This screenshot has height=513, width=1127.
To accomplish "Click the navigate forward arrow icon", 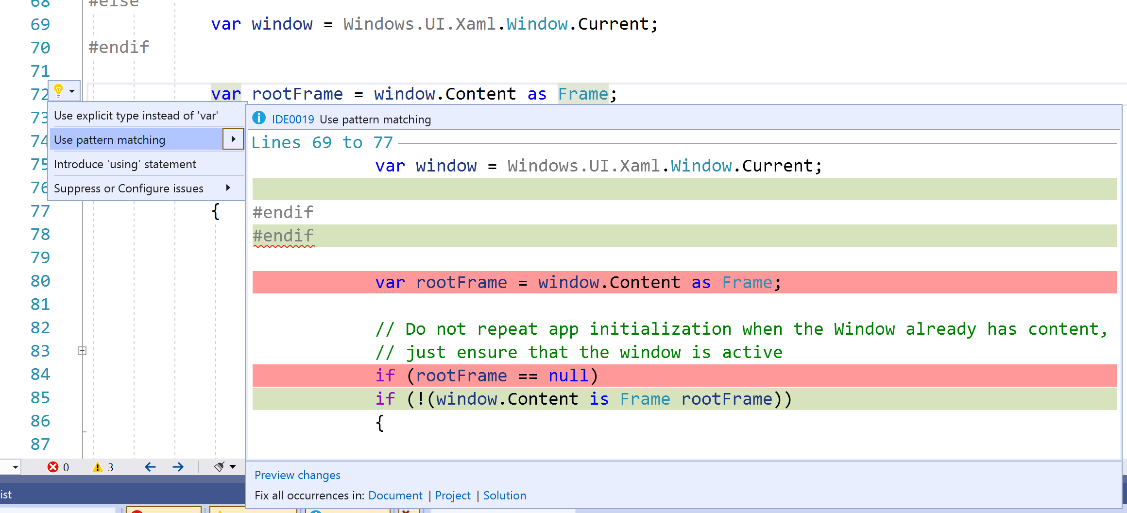I will pos(178,467).
